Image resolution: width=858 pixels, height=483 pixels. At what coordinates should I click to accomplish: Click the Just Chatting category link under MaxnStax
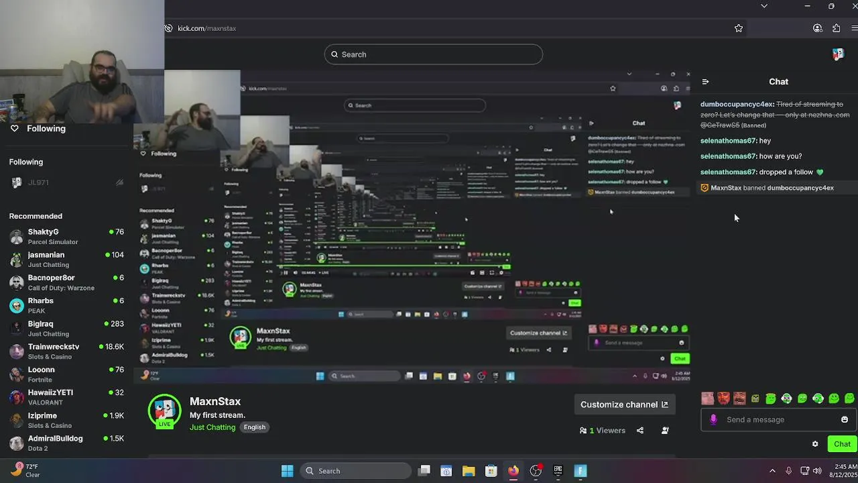pyautogui.click(x=212, y=427)
